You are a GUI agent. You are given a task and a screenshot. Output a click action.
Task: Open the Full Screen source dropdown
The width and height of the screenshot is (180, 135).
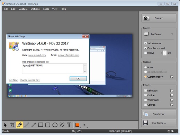tap(159, 34)
